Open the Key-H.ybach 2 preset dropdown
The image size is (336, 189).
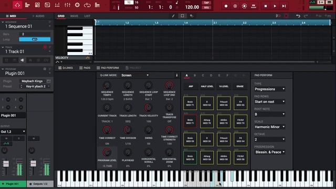pos(36,86)
